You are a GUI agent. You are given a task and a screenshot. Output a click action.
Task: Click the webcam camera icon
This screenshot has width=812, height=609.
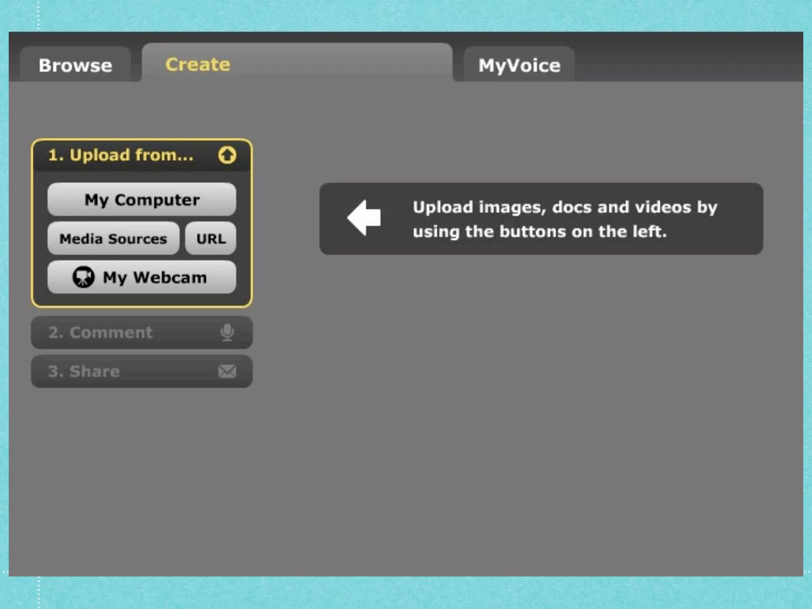[83, 277]
